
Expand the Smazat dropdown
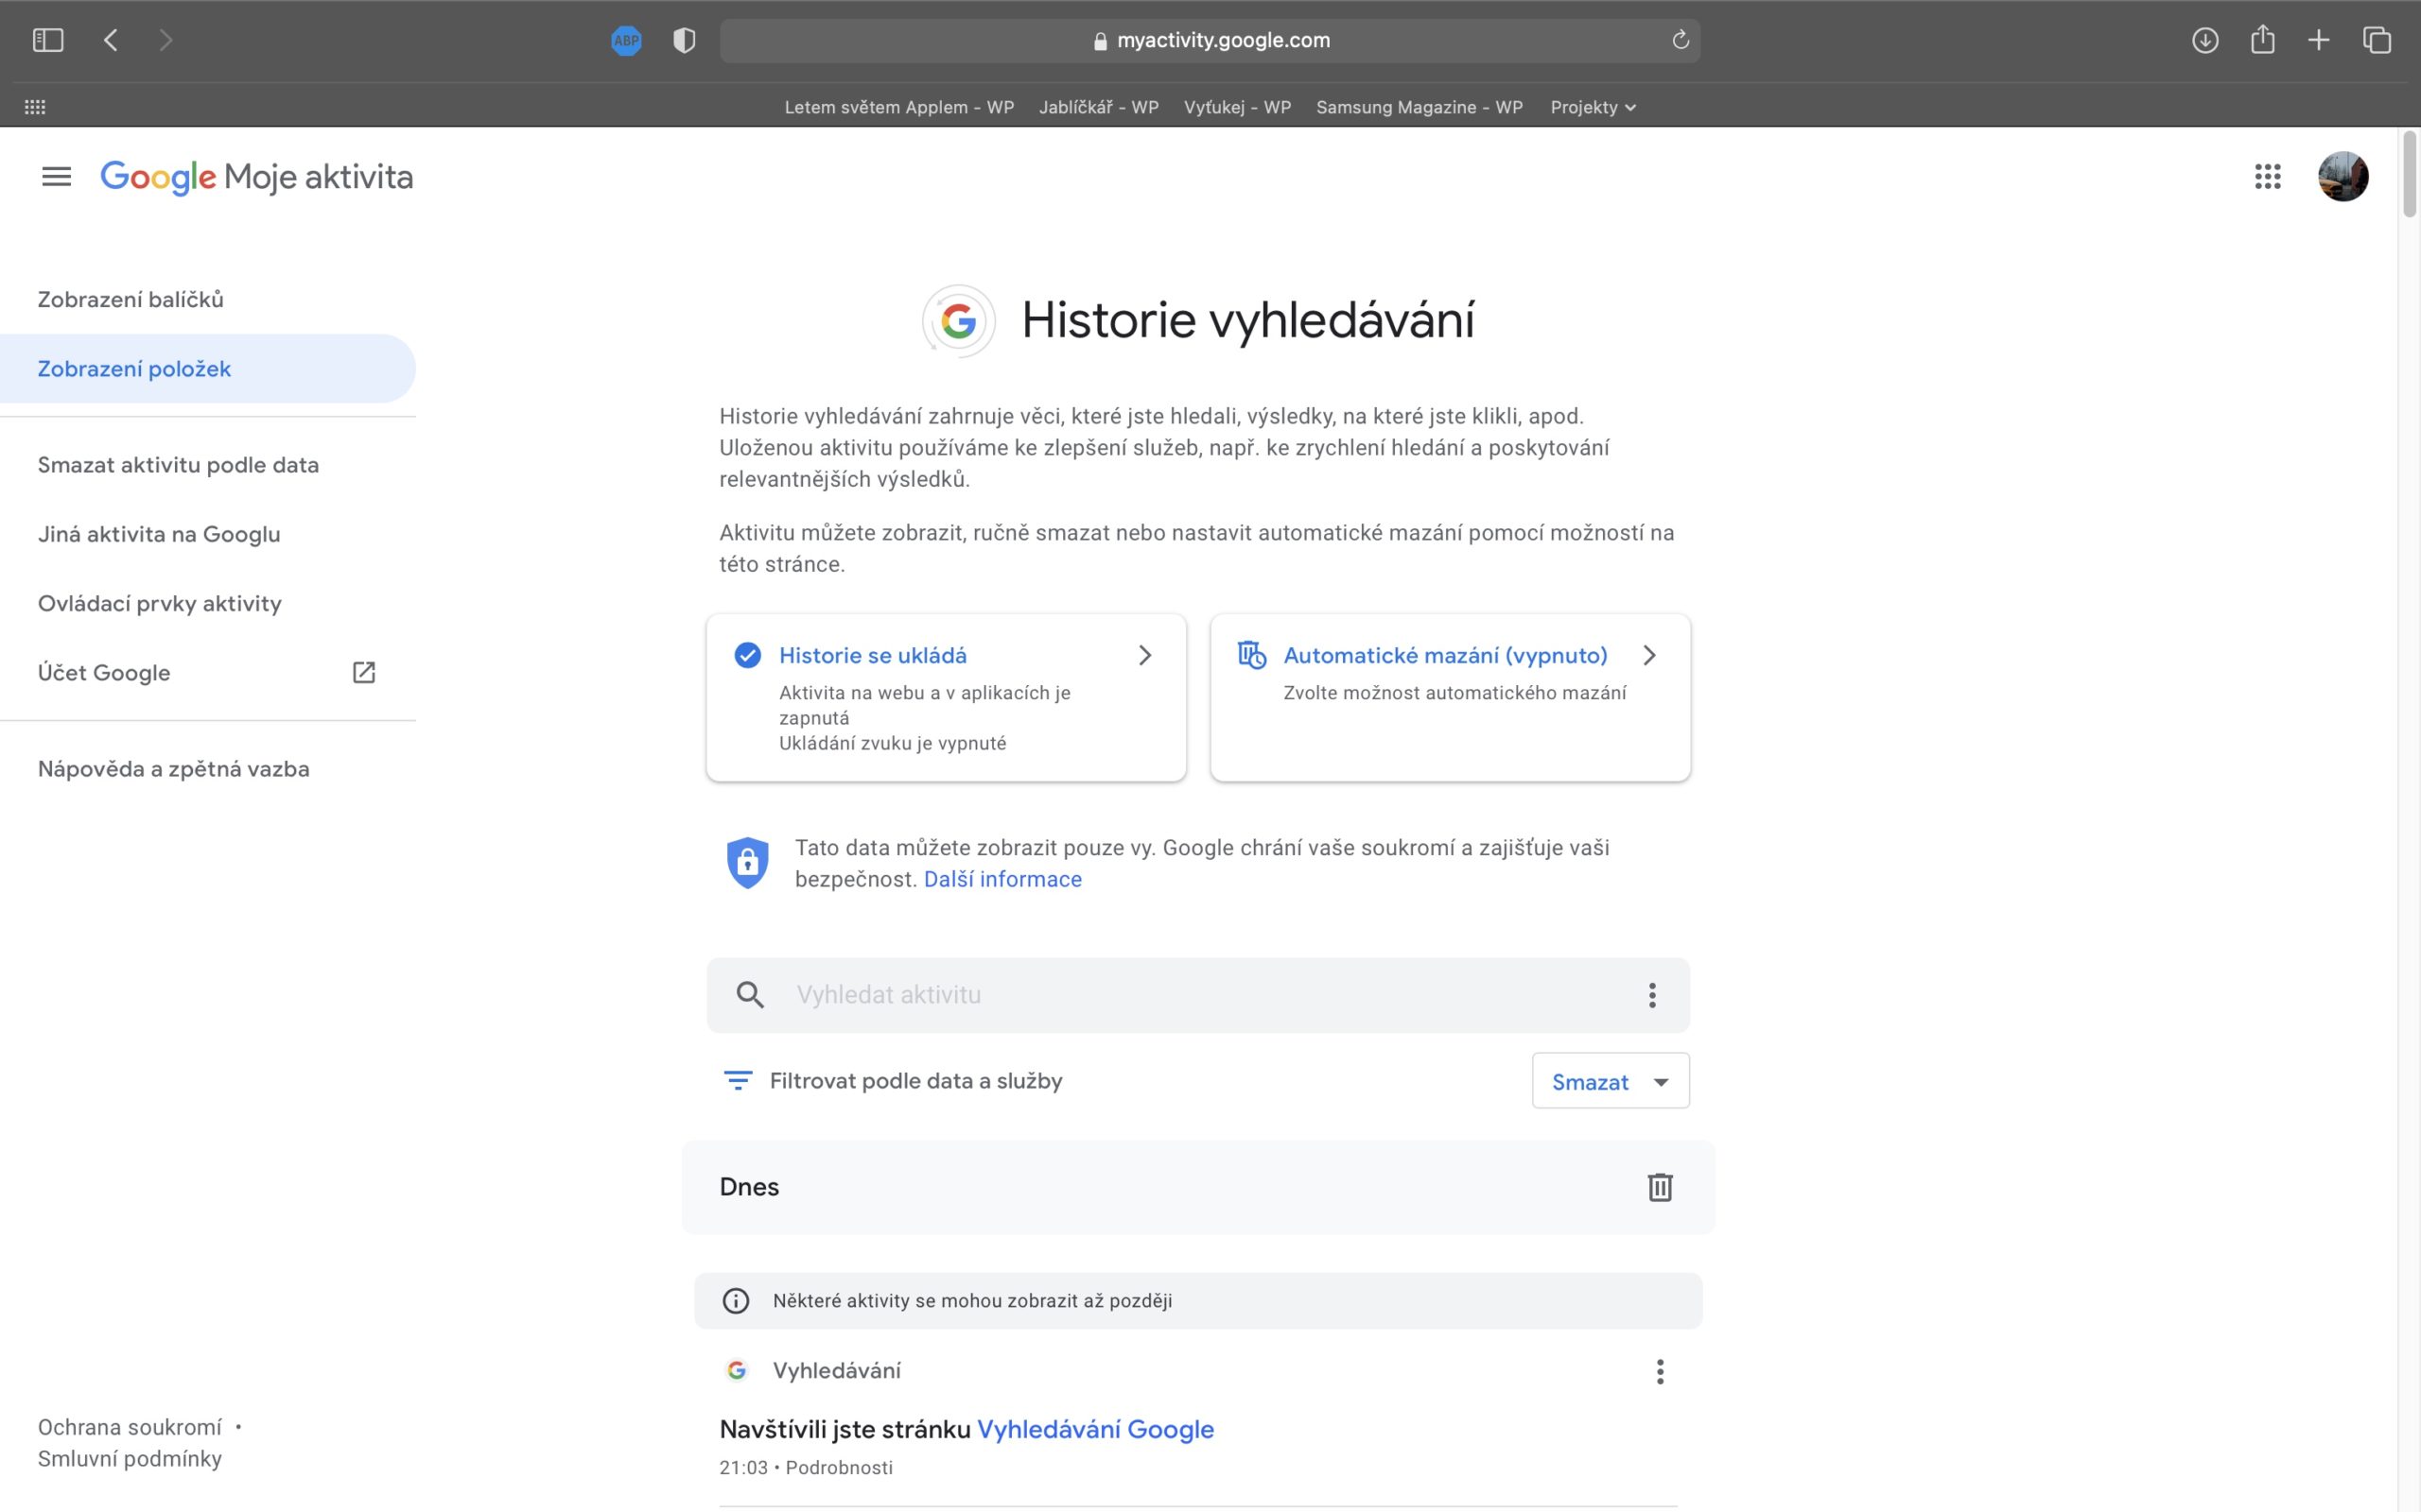click(x=1610, y=1081)
